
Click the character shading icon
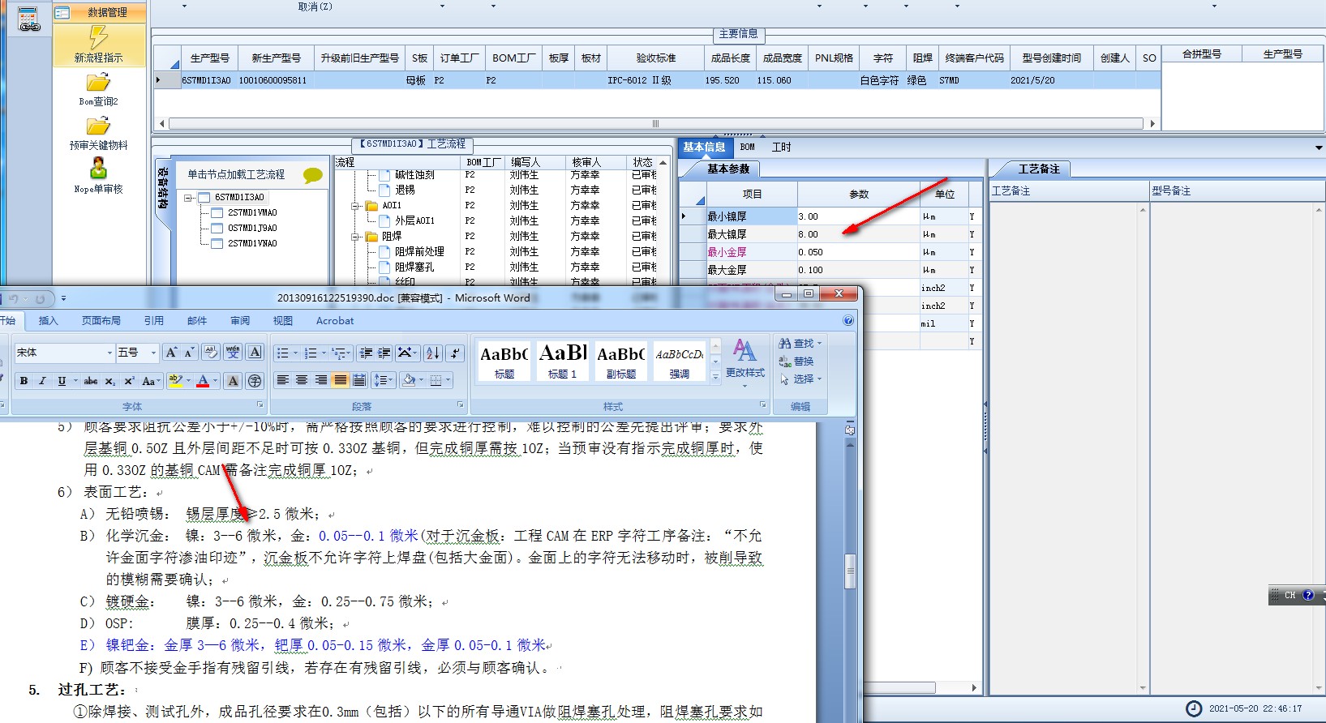(x=233, y=381)
